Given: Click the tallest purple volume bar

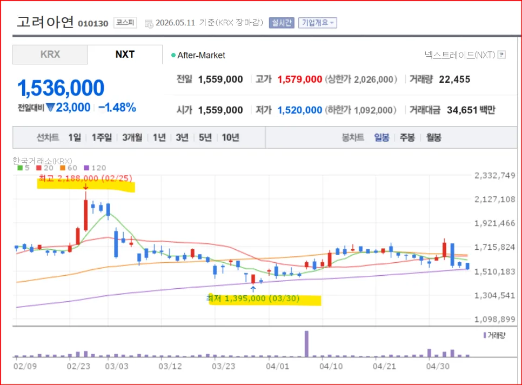Looking at the screenshot, I should tap(306, 344).
